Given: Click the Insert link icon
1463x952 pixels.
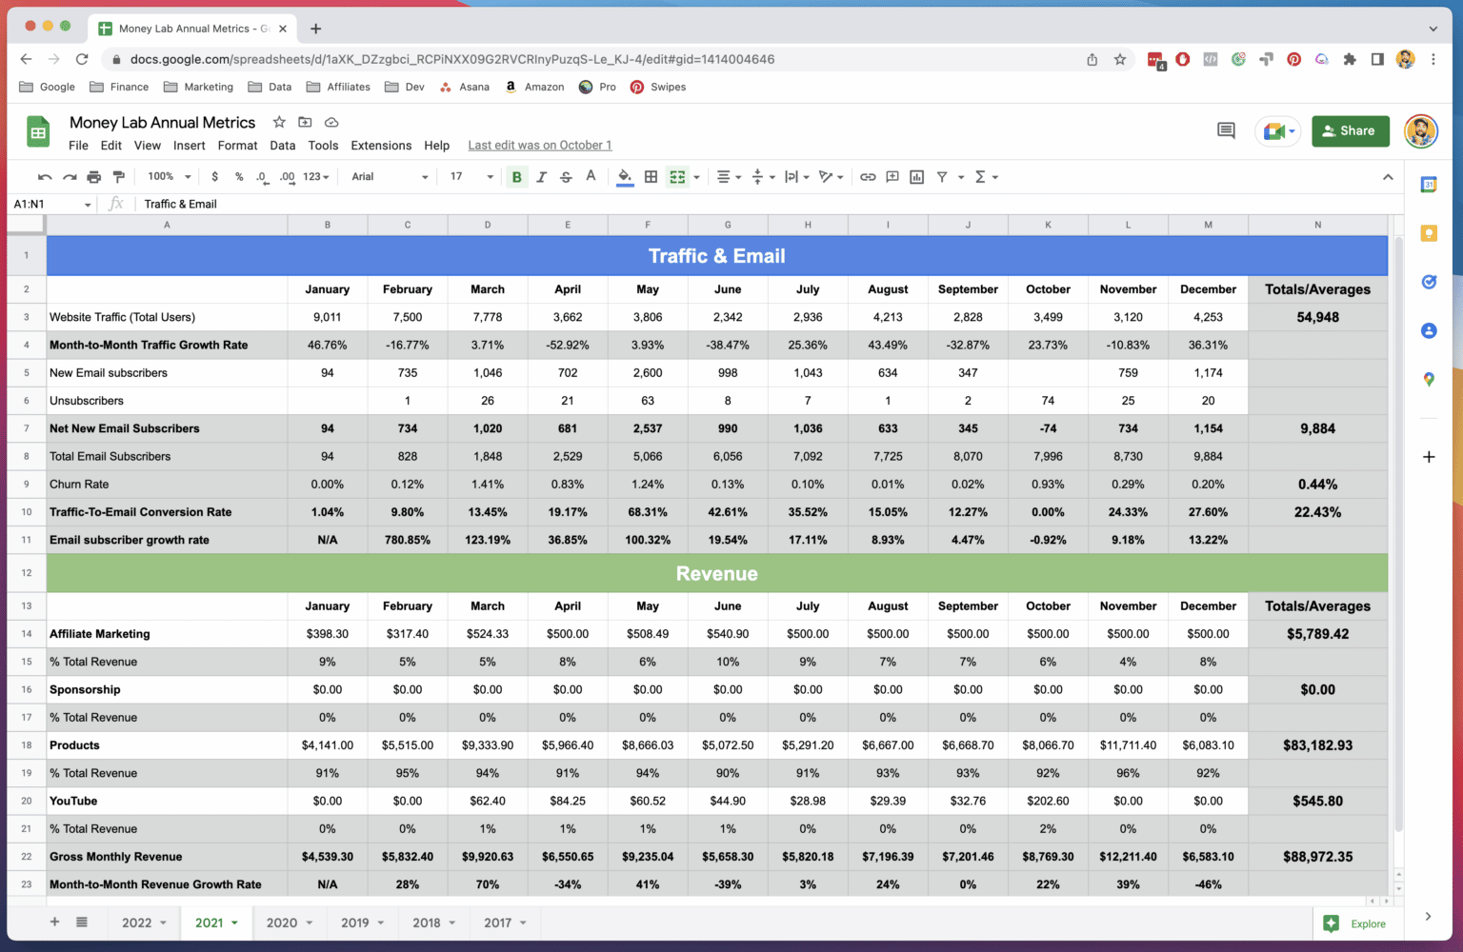Looking at the screenshot, I should coord(868,177).
